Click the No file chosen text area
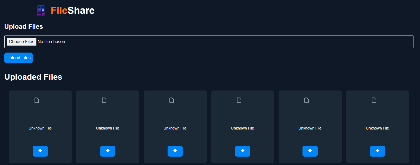The width and height of the screenshot is (420, 165). (x=51, y=41)
